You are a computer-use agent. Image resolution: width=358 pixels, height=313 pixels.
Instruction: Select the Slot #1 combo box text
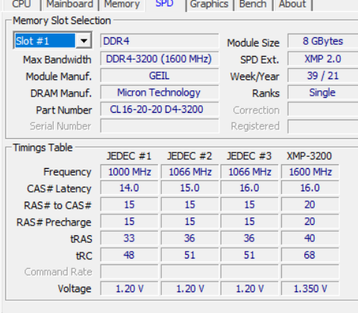[x=45, y=40]
